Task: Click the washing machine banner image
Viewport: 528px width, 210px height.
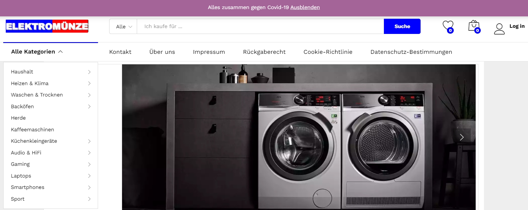Action: click(299, 137)
